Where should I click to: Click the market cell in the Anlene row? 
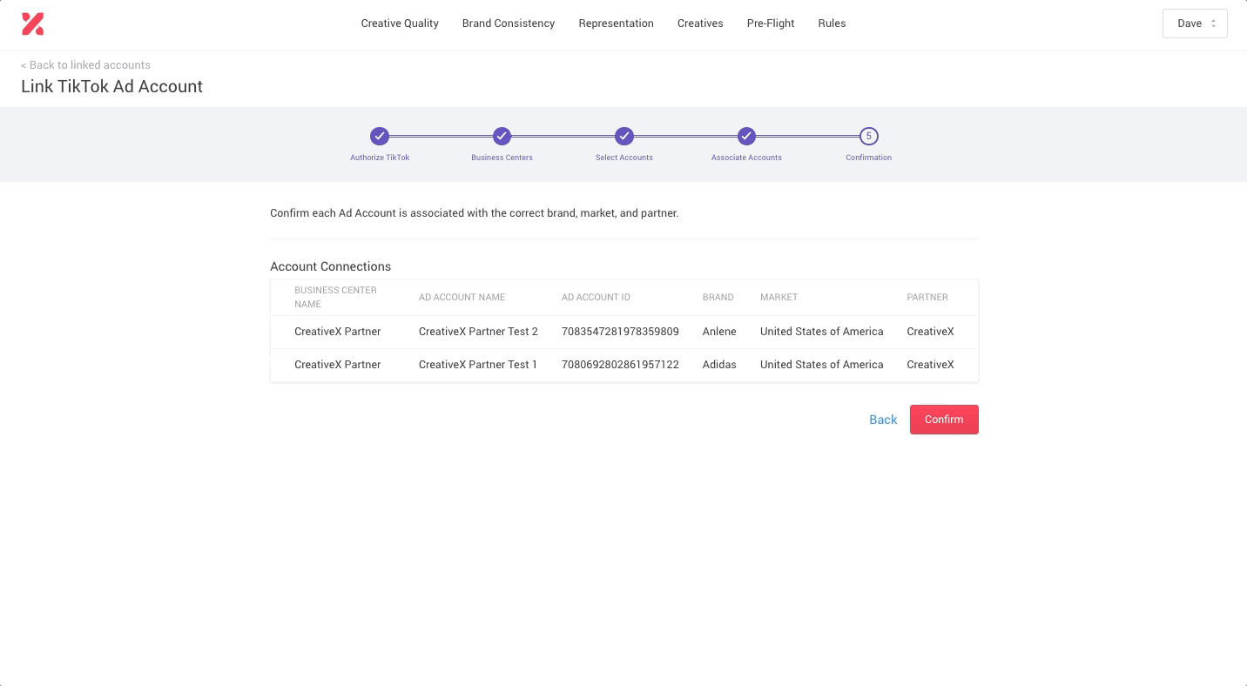click(x=822, y=332)
